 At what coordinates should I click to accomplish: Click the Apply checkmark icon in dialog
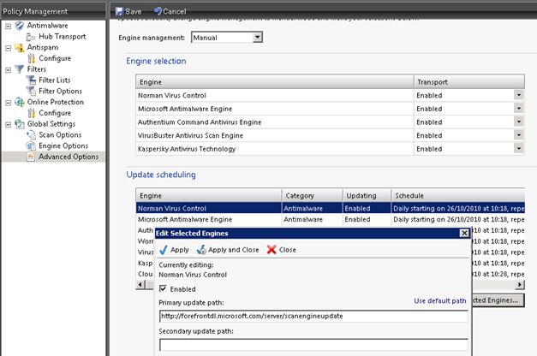164,250
